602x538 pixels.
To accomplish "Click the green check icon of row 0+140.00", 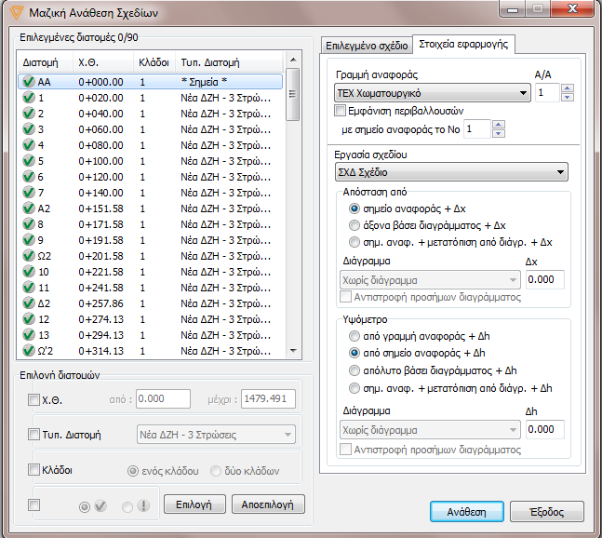I will point(29,193).
